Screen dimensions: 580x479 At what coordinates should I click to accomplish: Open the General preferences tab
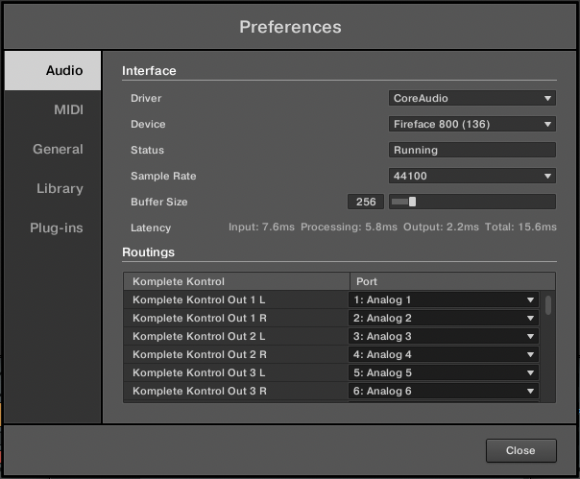click(53, 149)
